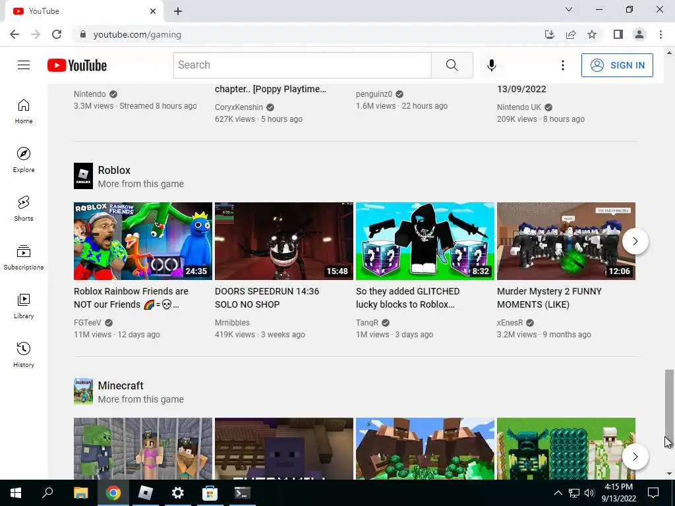Screen dimensions: 675x506
Task: Open YouTube settings three-dot menu
Action: coord(563,65)
